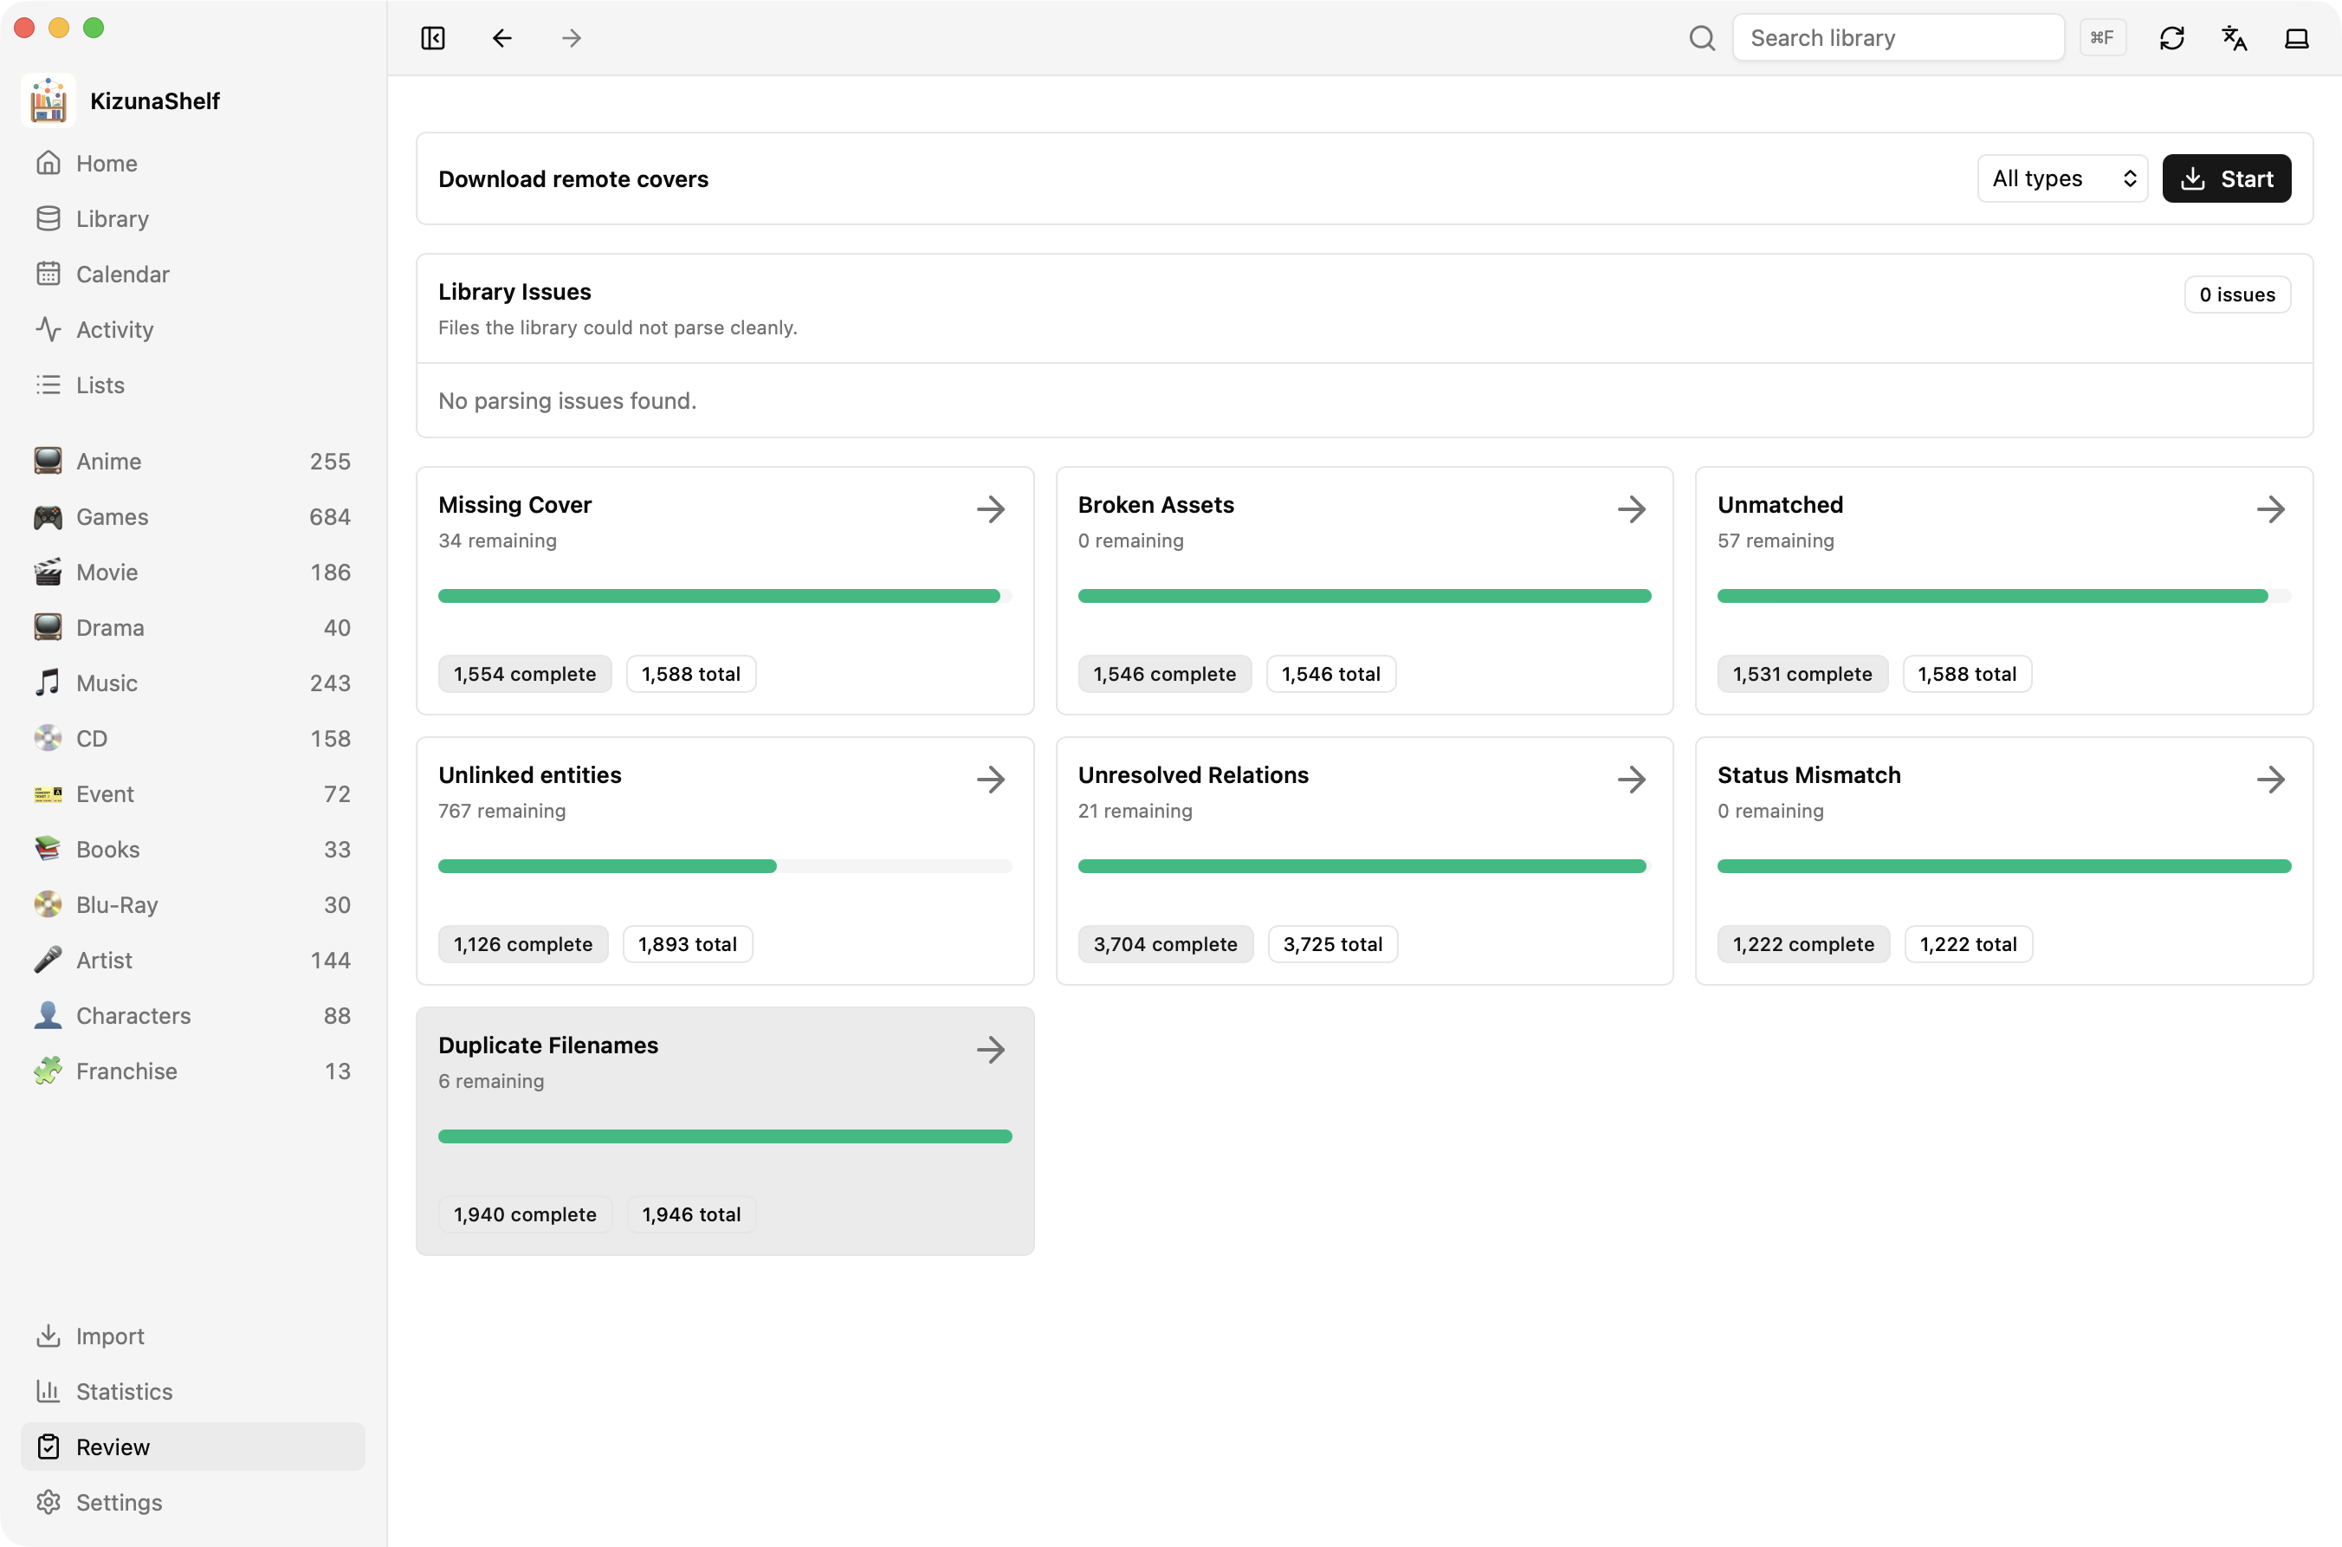Open the Blu-Ray category
2342x1547 pixels.
[193, 904]
